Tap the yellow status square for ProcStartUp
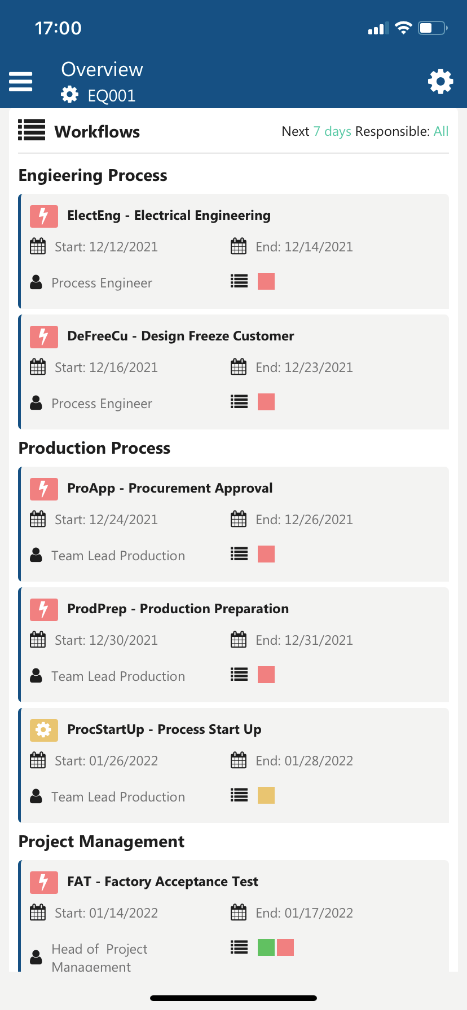This screenshot has height=1010, width=467. coord(266,795)
